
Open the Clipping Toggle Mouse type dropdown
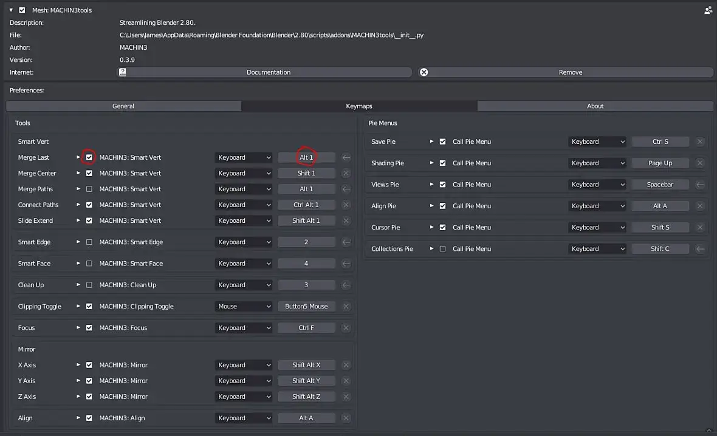pyautogui.click(x=244, y=307)
